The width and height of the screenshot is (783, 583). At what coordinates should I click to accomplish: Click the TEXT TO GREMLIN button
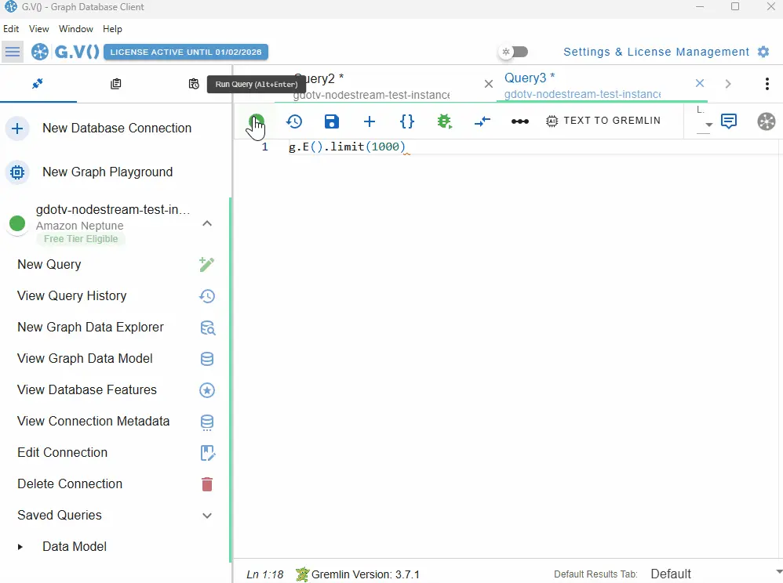[x=603, y=121]
